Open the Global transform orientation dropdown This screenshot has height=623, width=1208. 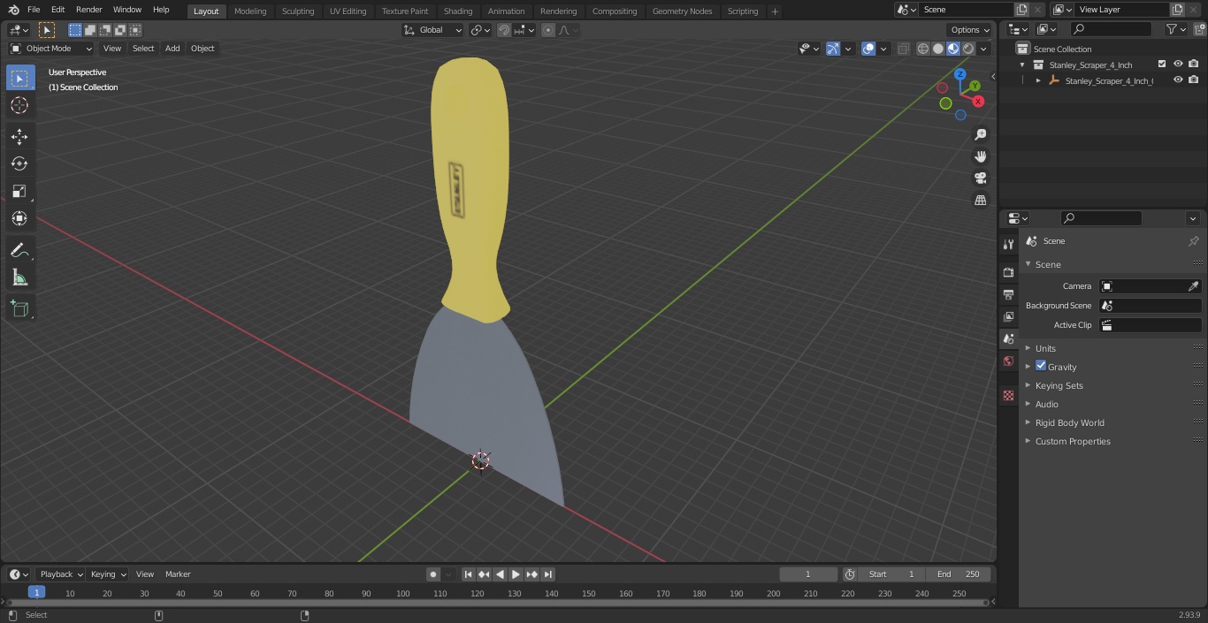click(x=433, y=30)
